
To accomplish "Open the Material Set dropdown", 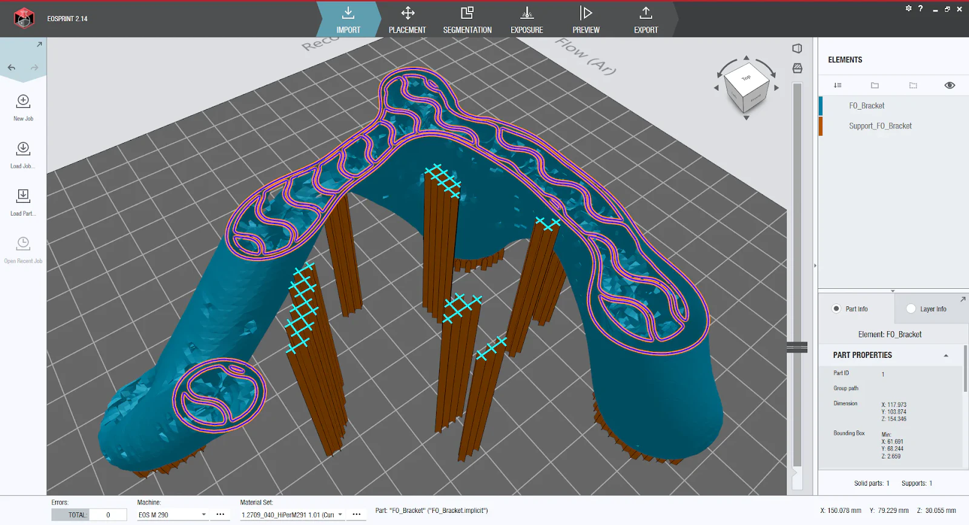I will 340,515.
